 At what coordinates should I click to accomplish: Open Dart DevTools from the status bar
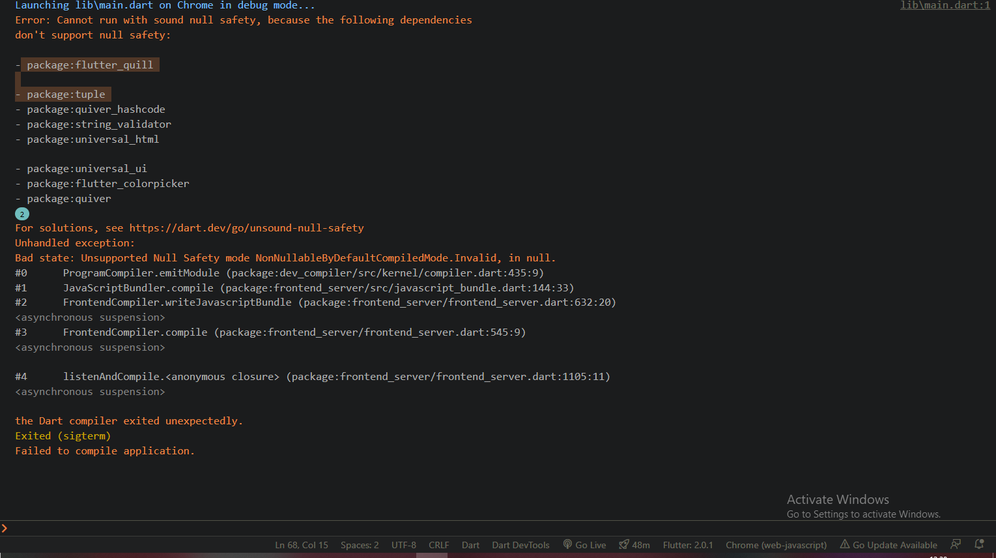(x=520, y=545)
